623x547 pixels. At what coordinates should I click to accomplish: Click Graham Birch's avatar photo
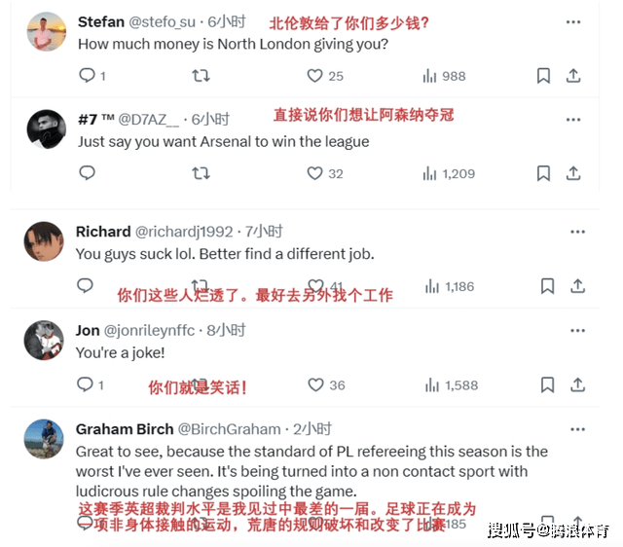(44, 439)
